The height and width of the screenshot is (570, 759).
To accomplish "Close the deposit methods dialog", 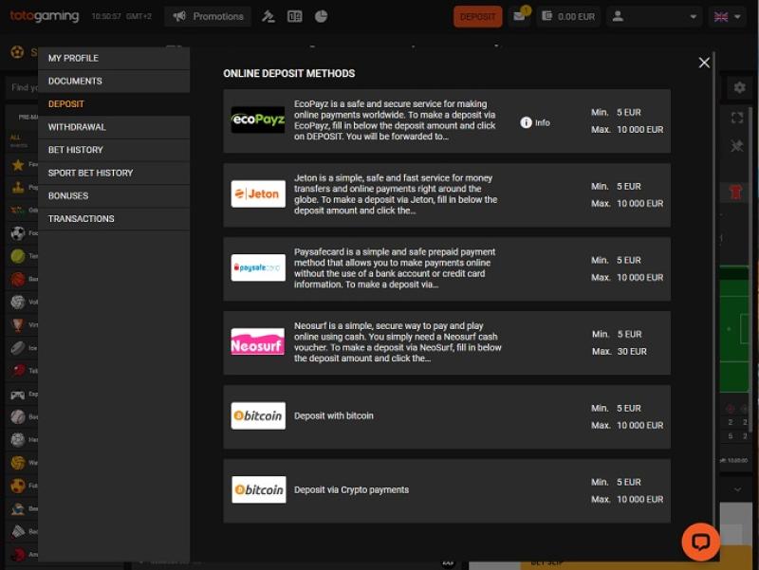I will coord(704,63).
